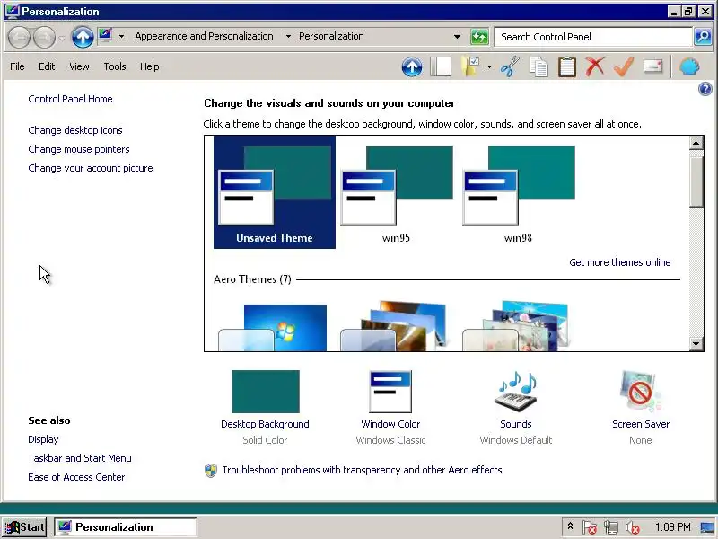
Task: Click the Back navigation arrow button
Action: click(19, 37)
